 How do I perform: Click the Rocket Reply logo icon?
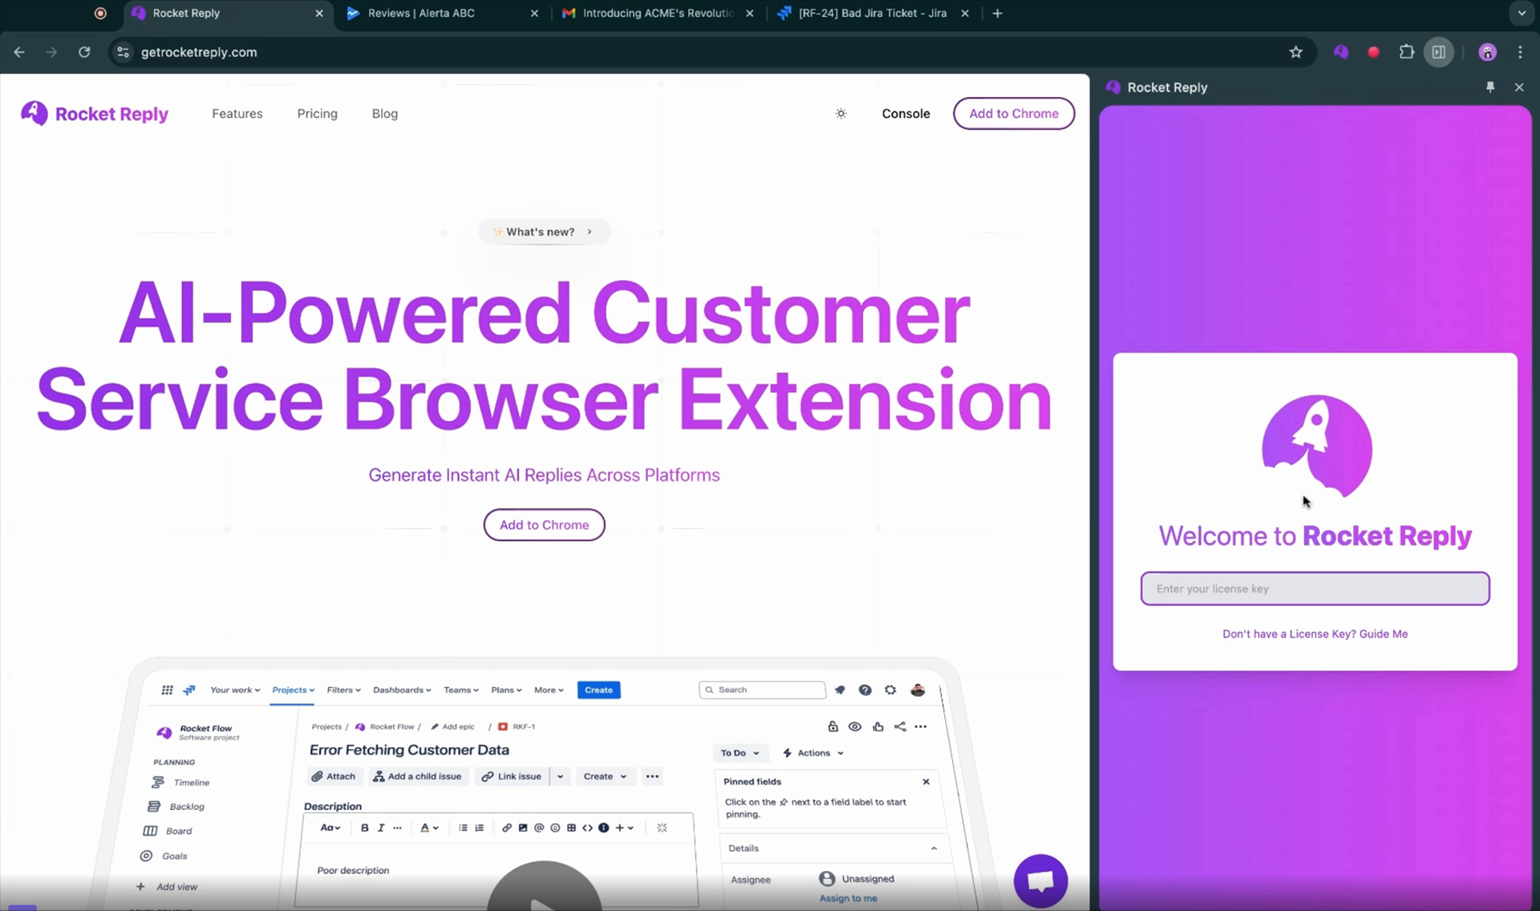pos(34,113)
